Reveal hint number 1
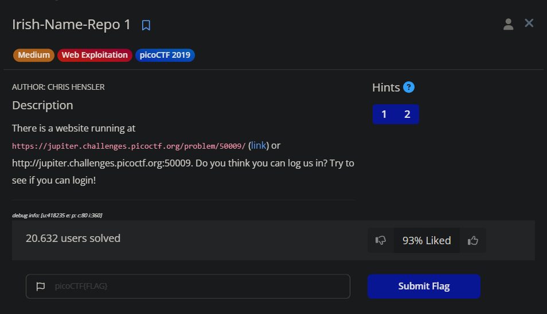547x314 pixels. click(384, 114)
